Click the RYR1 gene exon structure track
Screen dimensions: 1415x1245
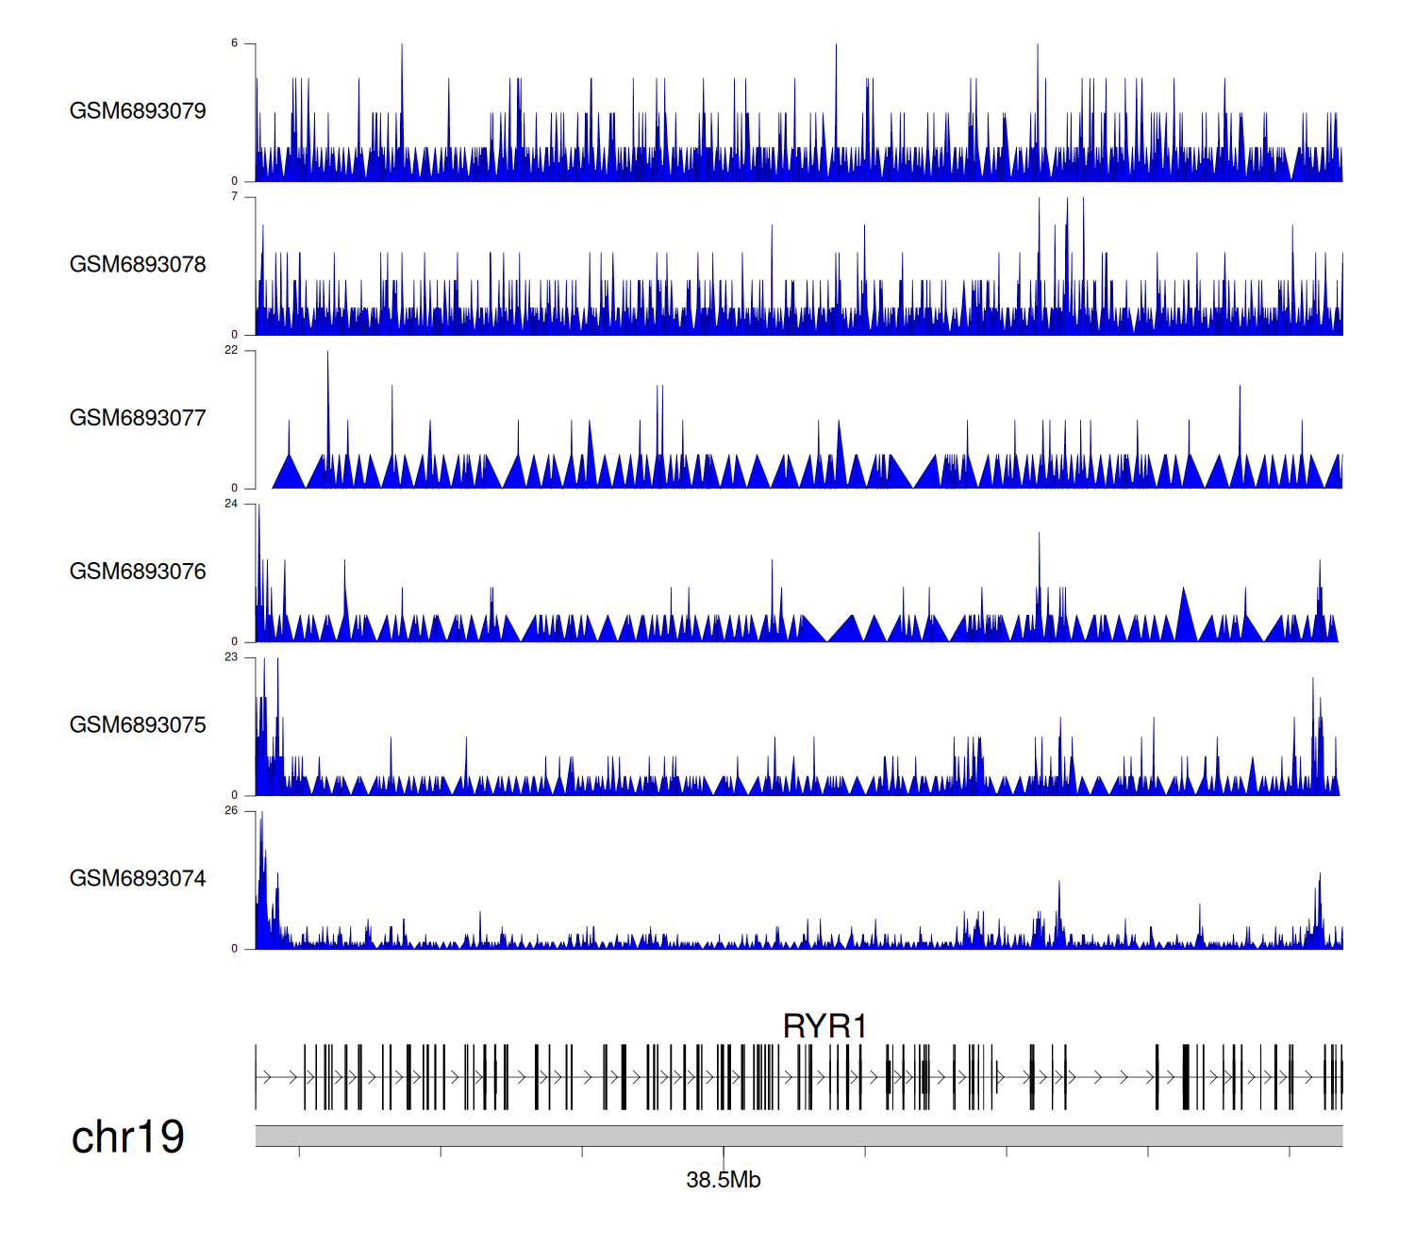[x=798, y=1077]
